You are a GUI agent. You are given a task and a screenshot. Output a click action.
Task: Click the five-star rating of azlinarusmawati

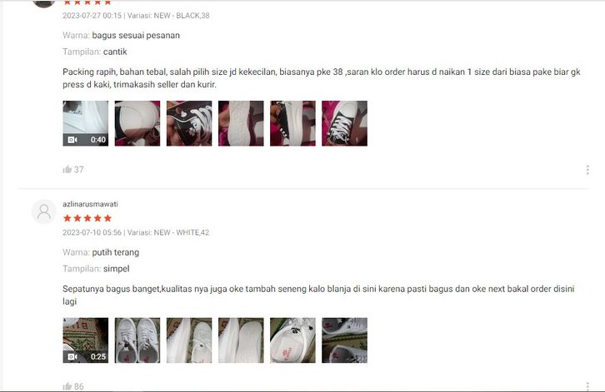(87, 218)
